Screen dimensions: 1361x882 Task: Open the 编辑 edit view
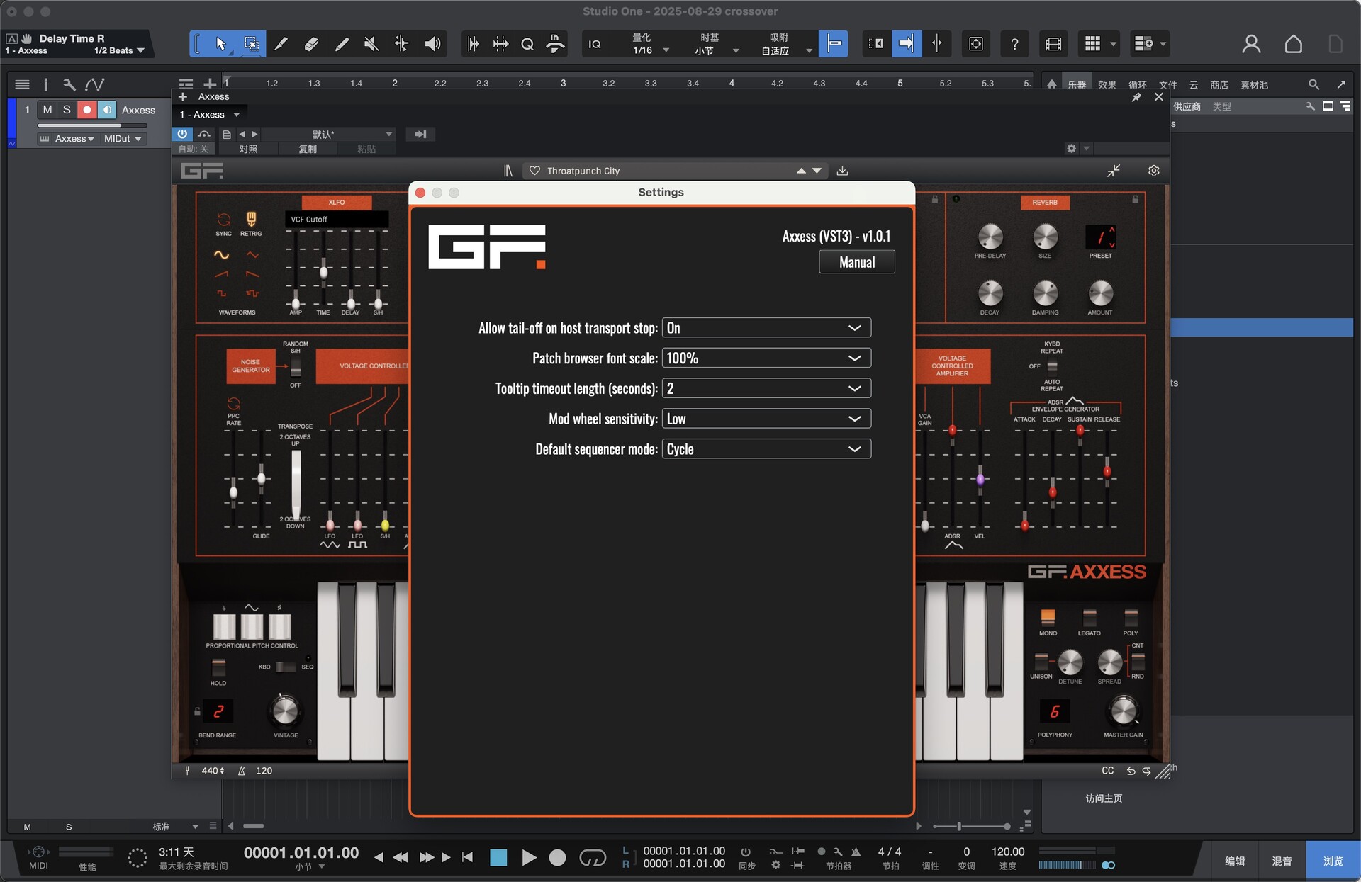click(1235, 861)
